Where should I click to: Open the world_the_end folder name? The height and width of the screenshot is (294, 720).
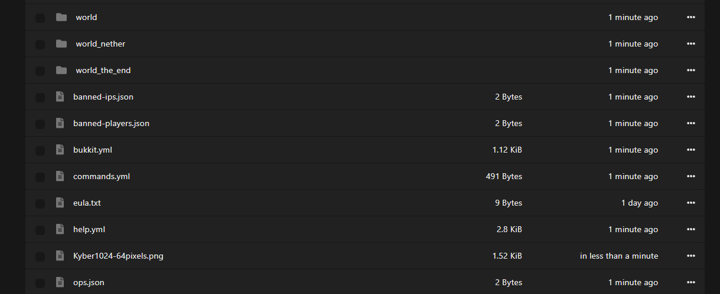pyautogui.click(x=103, y=70)
